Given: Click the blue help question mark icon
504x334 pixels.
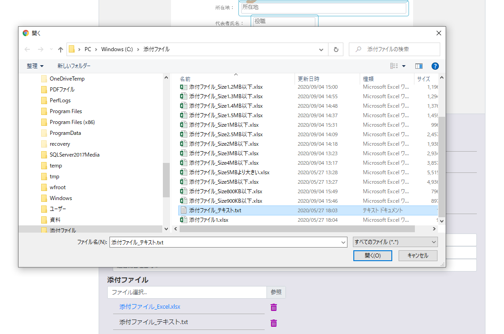Looking at the screenshot, I should (435, 66).
